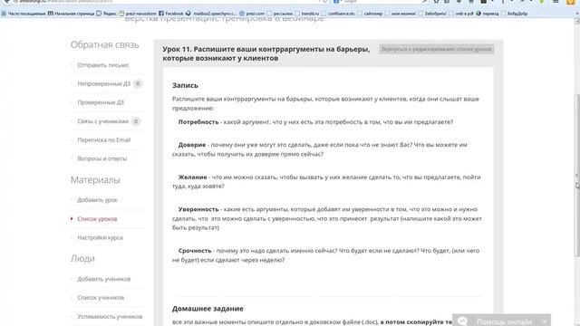Open the 'confluence.stc' bookmark
This screenshot has height=326, width=580.
point(338,14)
